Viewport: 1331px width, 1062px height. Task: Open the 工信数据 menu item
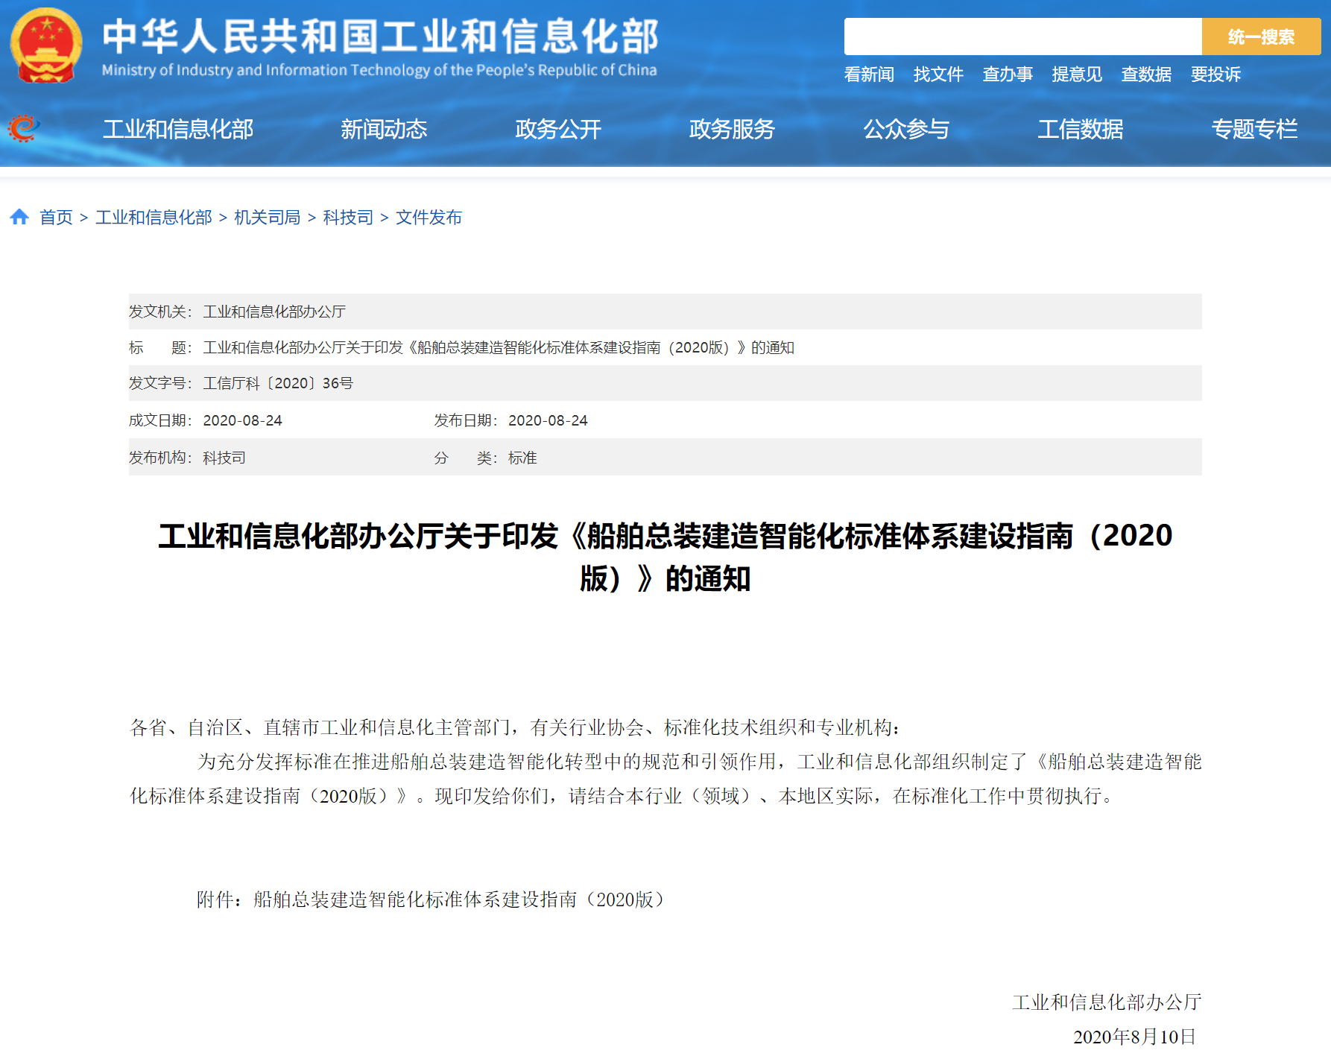[x=1081, y=129]
